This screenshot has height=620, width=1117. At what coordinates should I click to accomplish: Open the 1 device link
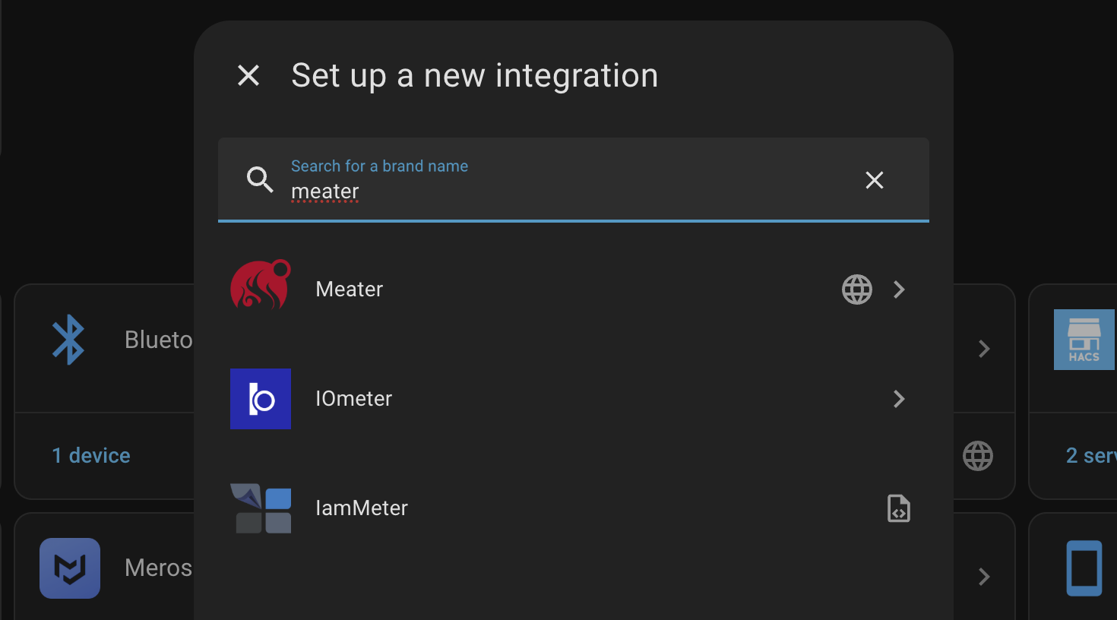tap(91, 455)
